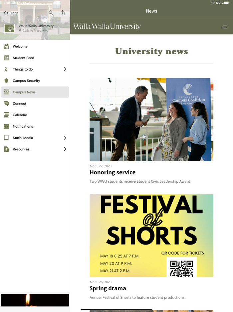
Task: Click the Walla Walla University guide logo
Action: 9,28
